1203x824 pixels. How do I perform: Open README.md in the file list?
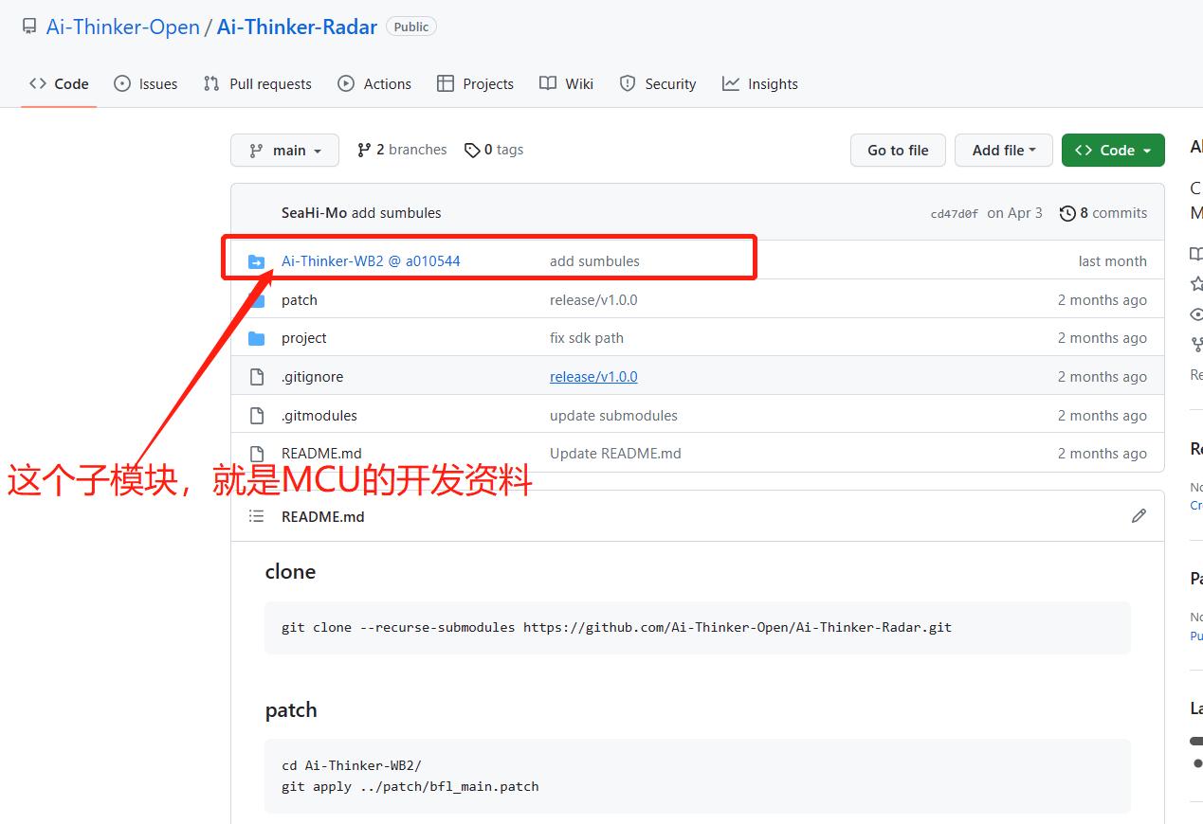point(321,454)
